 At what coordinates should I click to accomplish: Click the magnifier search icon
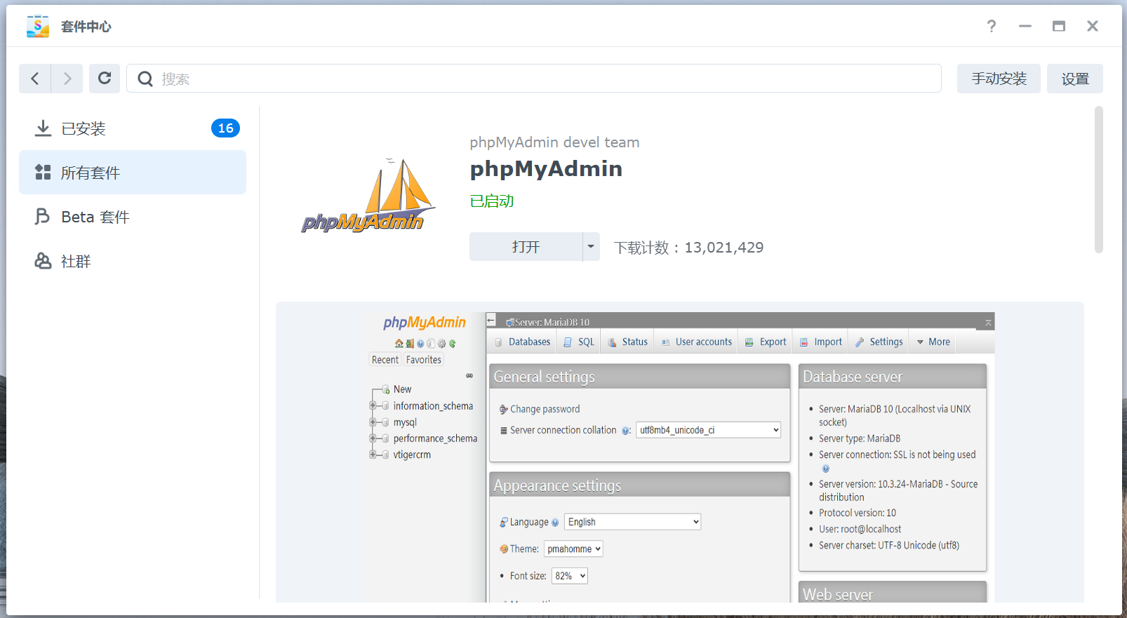click(x=145, y=79)
